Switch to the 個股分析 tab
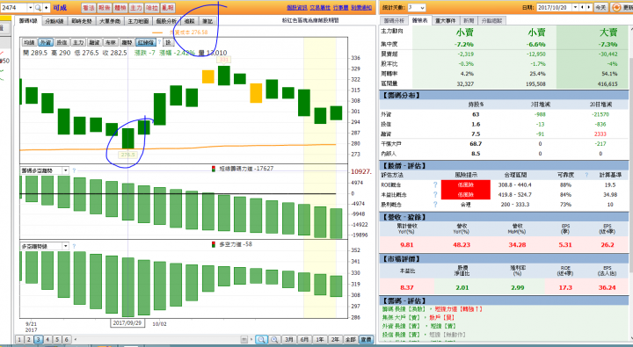Viewport: 633px width, 347px height. click(x=166, y=21)
